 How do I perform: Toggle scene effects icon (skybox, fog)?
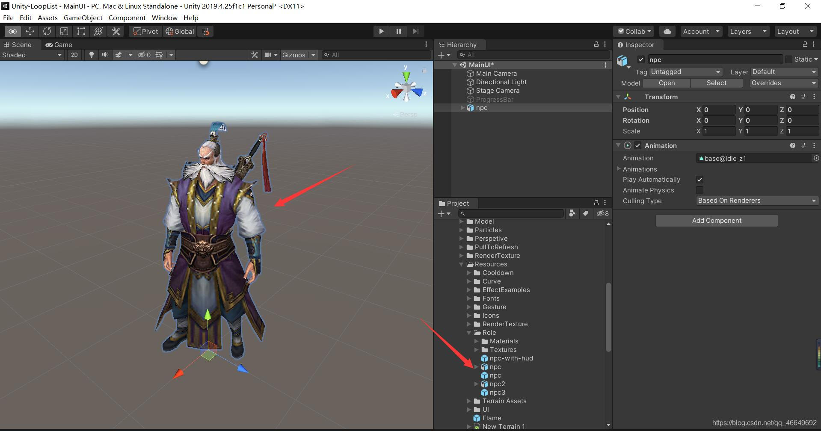(x=119, y=55)
